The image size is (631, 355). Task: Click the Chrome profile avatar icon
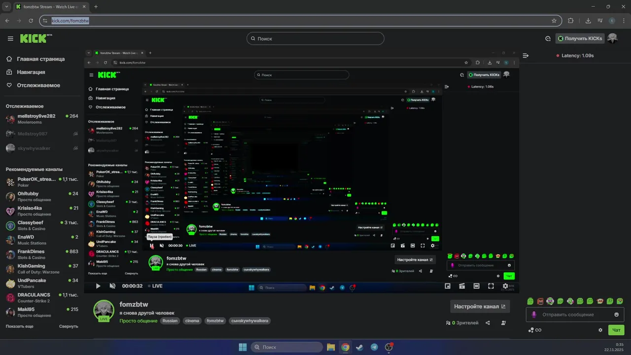(x=612, y=21)
